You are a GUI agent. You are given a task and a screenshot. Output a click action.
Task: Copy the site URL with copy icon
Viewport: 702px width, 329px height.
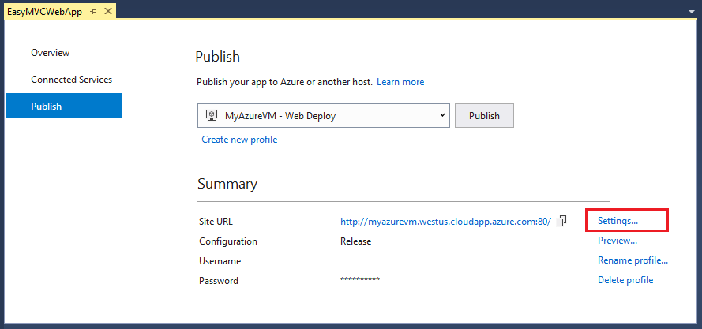(561, 221)
